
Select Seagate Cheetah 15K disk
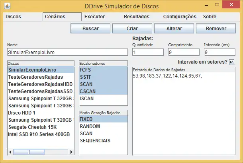click(x=41, y=127)
